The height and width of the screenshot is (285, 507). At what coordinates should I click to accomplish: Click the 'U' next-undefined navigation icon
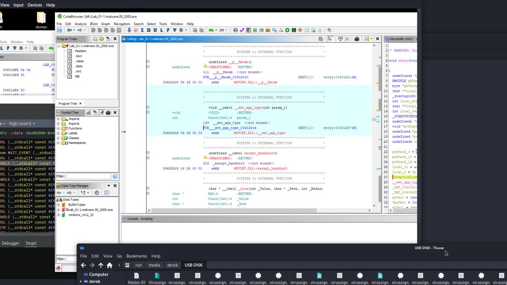pyautogui.click(x=155, y=30)
